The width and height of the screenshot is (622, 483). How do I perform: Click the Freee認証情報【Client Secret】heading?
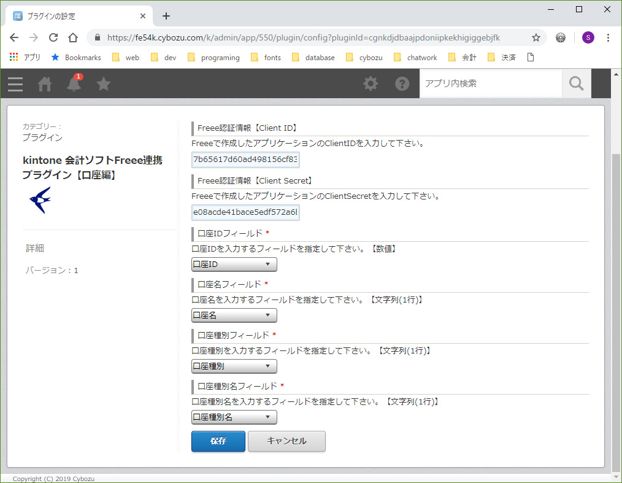(x=256, y=180)
